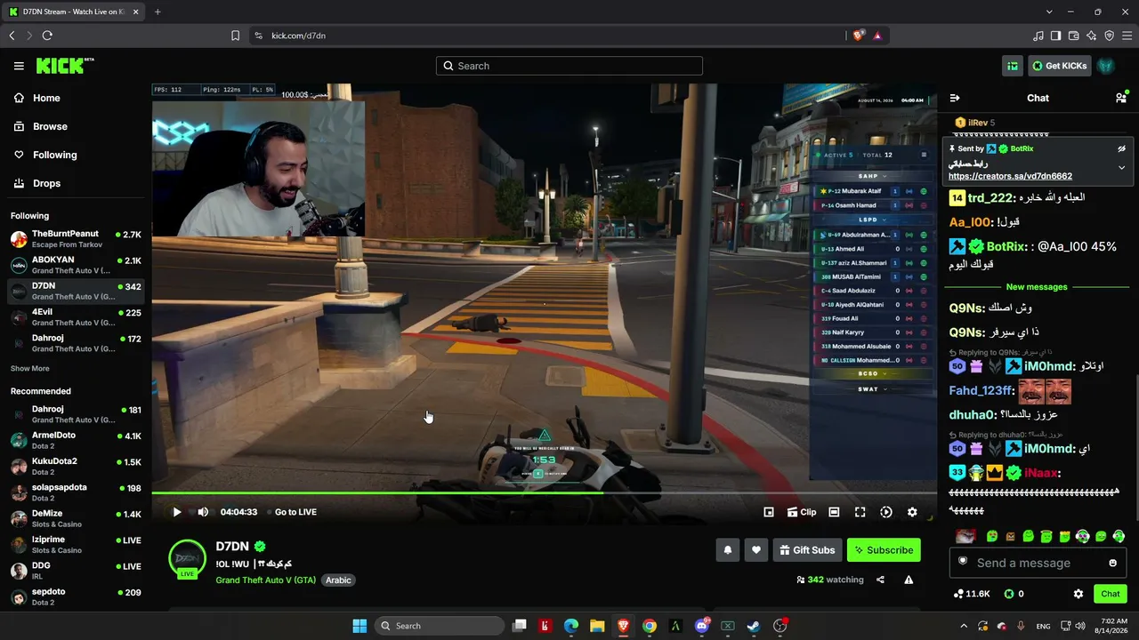Open ABOKYAN followed channel
The image size is (1139, 640).
tap(76, 265)
